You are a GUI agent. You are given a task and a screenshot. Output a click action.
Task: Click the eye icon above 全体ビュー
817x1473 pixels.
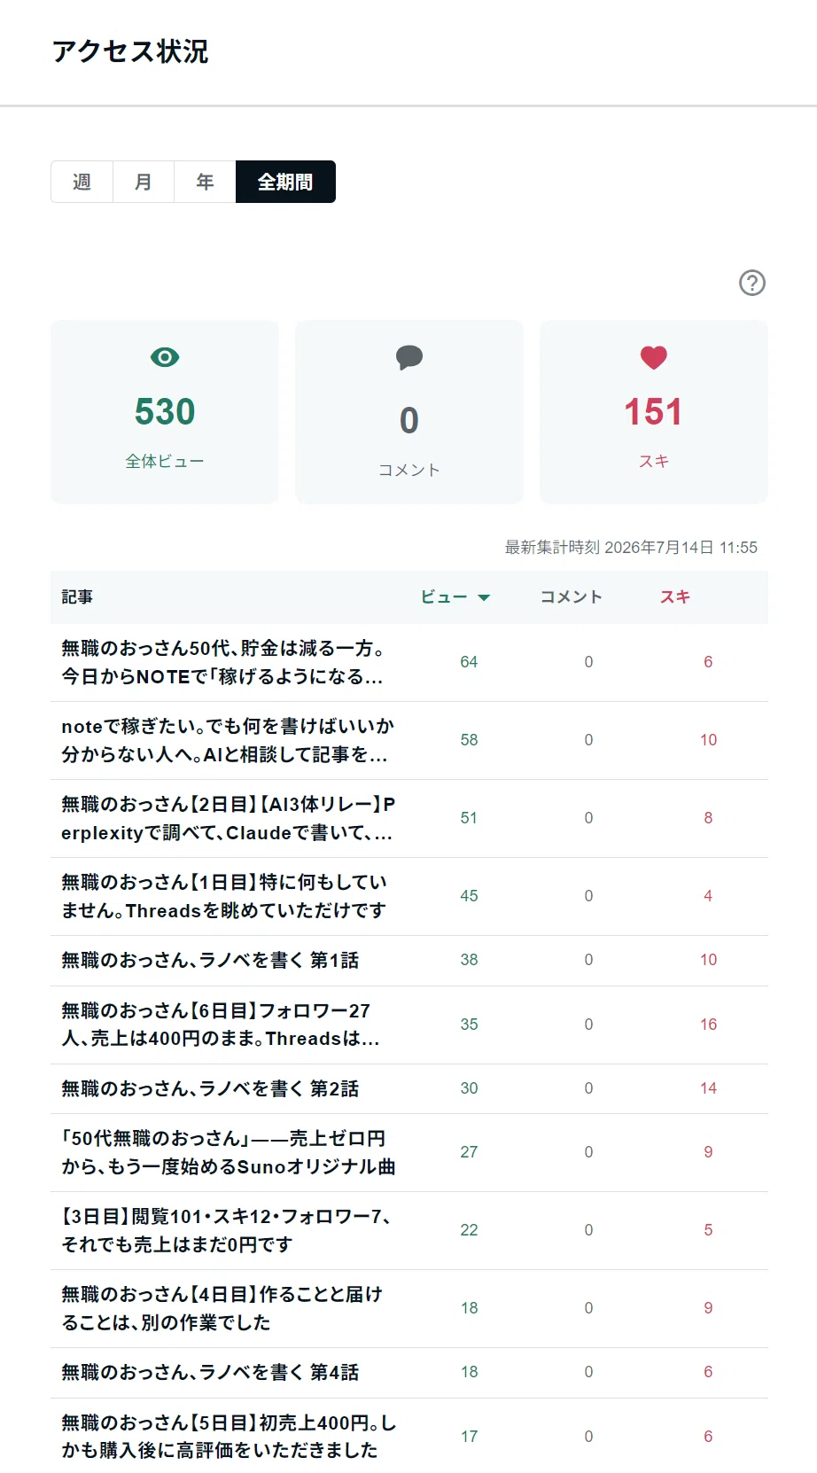pos(165,357)
